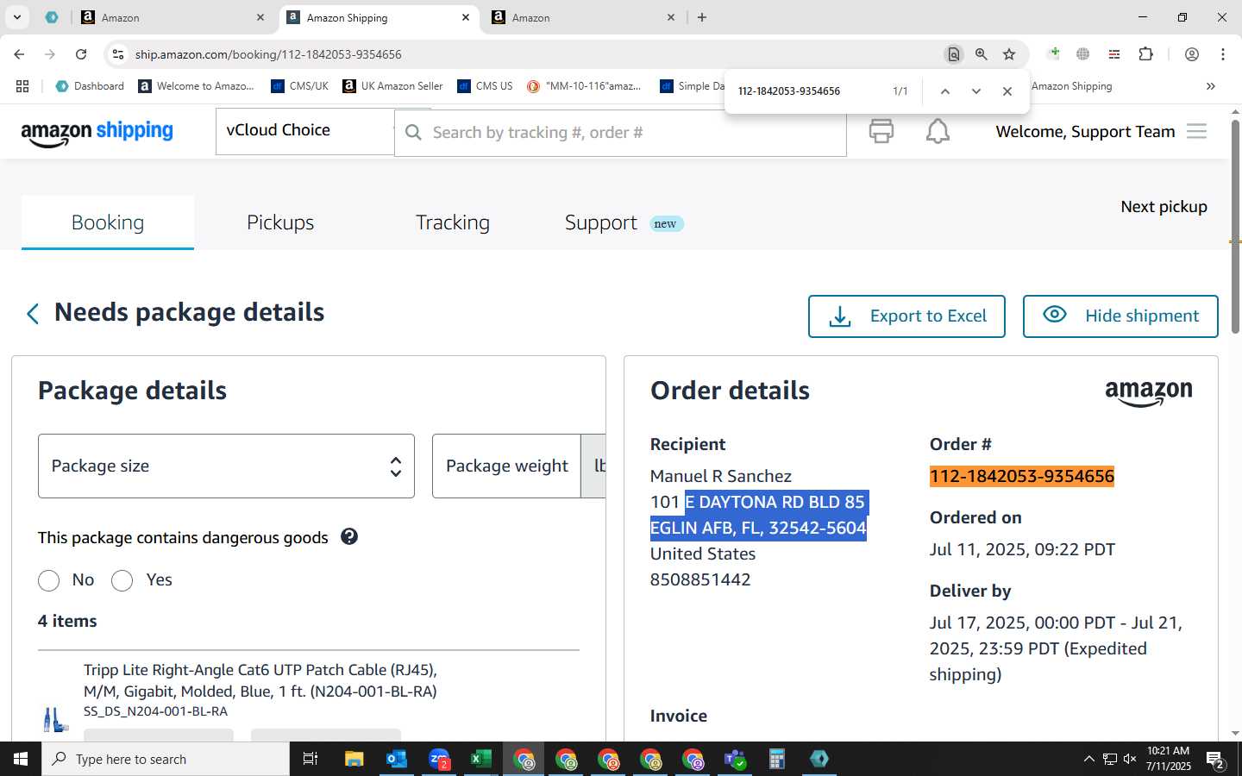
Task: Go to previous find-in-page match
Action: coord(944,91)
